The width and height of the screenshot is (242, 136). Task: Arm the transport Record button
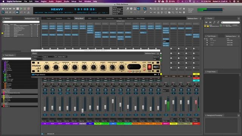coord(29,9)
